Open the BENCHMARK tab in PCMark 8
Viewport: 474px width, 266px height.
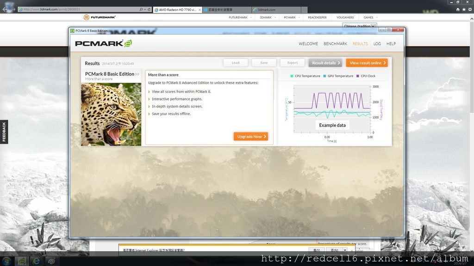(x=335, y=44)
